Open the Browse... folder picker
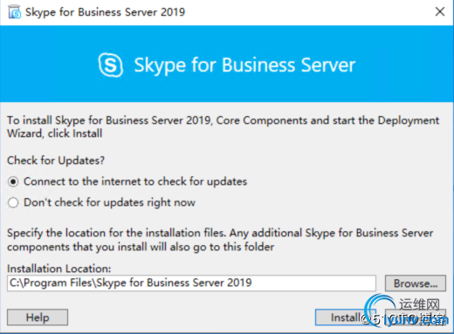This screenshot has height=334, width=454. [x=416, y=283]
